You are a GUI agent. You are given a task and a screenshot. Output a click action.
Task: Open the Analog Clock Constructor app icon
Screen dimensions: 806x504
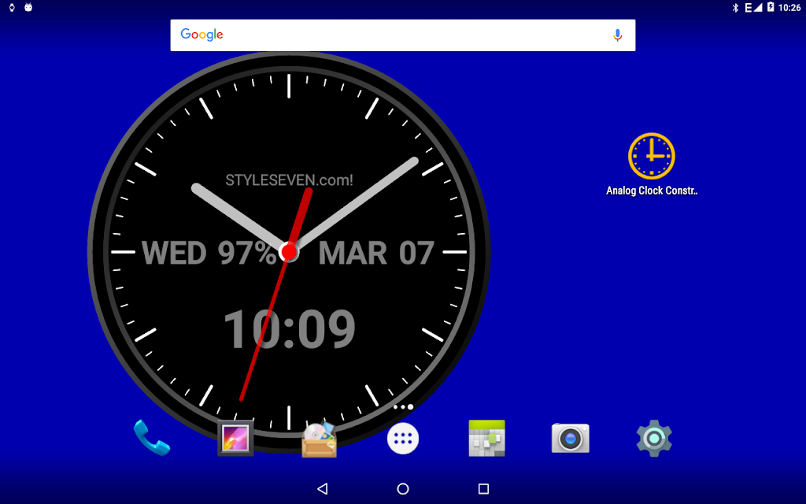tap(651, 156)
